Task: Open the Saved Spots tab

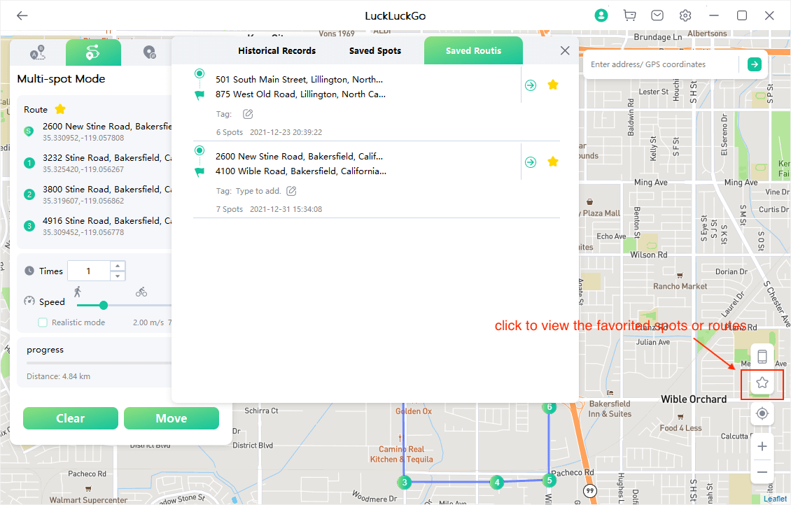Action: tap(374, 50)
